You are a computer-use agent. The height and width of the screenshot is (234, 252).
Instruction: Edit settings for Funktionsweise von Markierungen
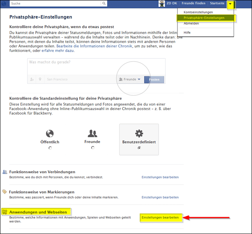[160, 197]
